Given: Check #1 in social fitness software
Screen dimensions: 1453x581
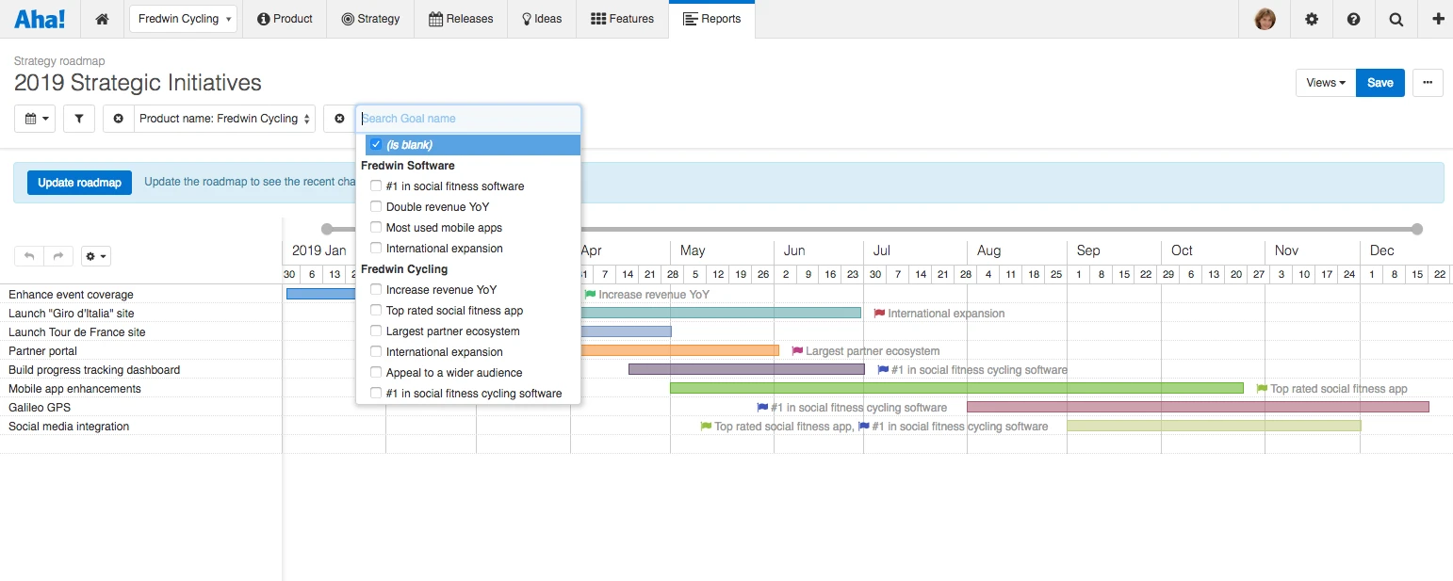Looking at the screenshot, I should click(376, 186).
